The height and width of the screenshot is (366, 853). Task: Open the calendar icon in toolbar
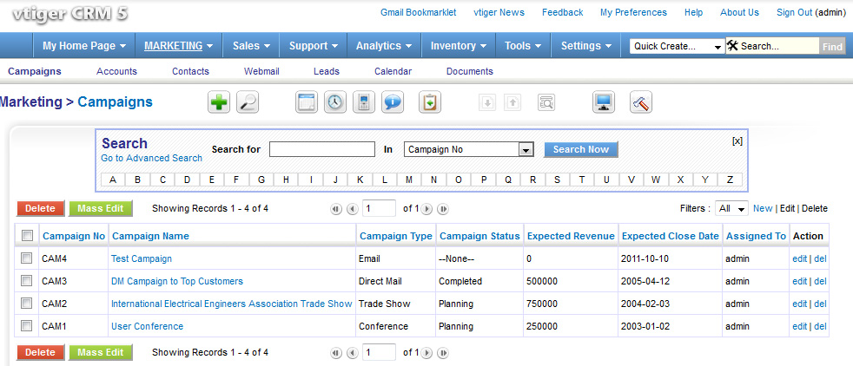click(x=307, y=102)
